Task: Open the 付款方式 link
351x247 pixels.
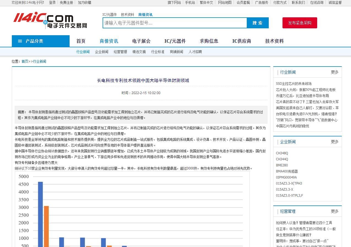Action: click(280, 2)
